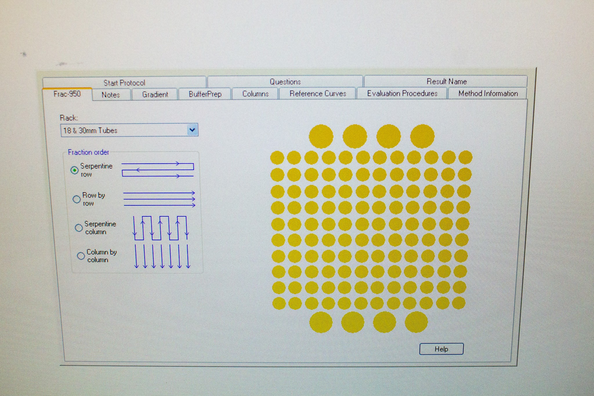Click the serpentine row path diagram
The image size is (594, 396).
point(157,170)
